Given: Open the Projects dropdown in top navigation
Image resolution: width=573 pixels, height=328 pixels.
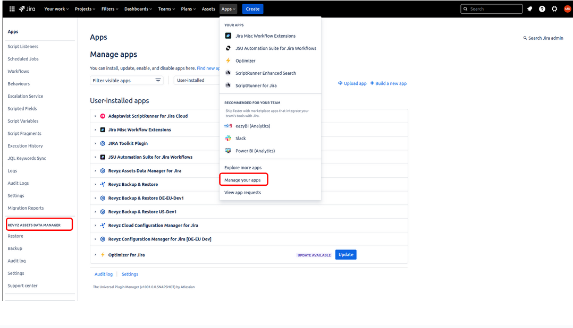Looking at the screenshot, I should pyautogui.click(x=85, y=9).
